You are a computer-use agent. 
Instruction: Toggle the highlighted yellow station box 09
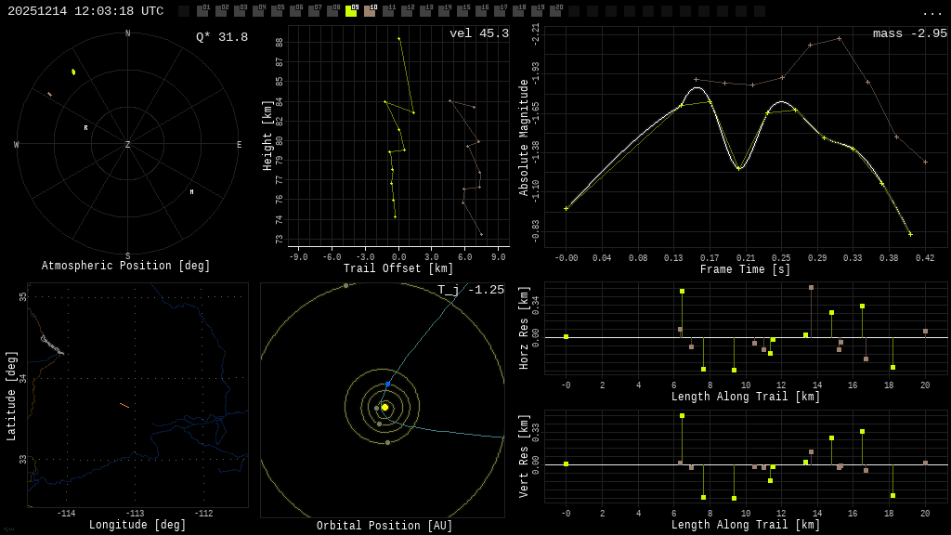click(x=351, y=11)
